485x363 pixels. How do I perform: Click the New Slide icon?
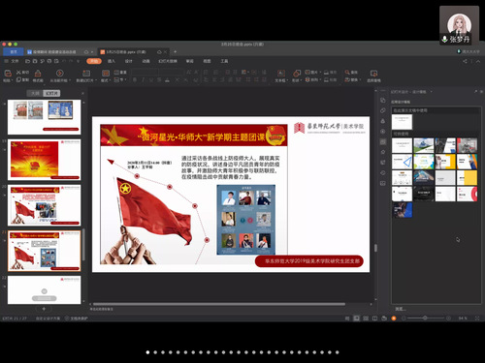(x=86, y=74)
